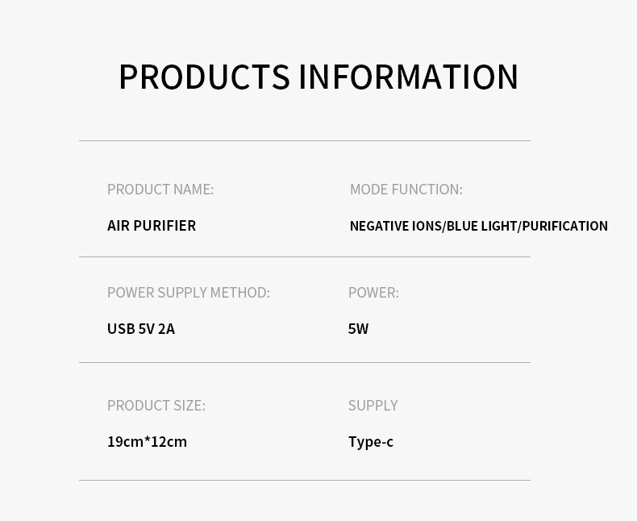Image resolution: width=637 pixels, height=521 pixels.
Task: Select the USB 5V 2A value
Action: coord(141,329)
